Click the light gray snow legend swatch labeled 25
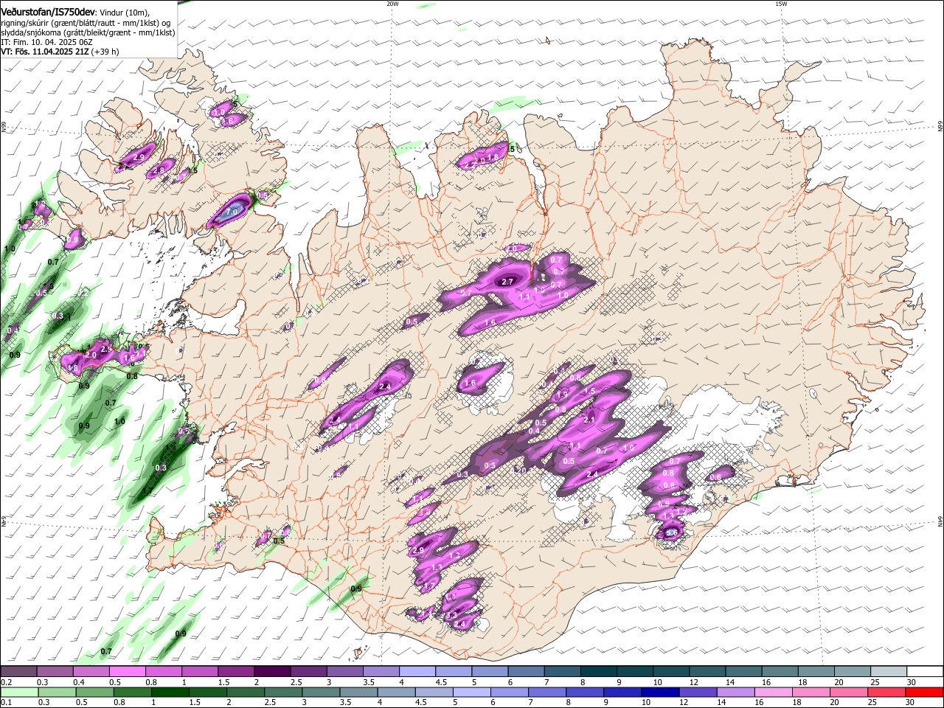The height and width of the screenshot is (708, 944). pyautogui.click(x=887, y=672)
